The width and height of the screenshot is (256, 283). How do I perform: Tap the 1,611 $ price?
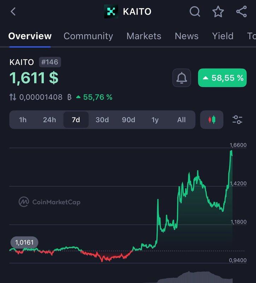(x=34, y=78)
